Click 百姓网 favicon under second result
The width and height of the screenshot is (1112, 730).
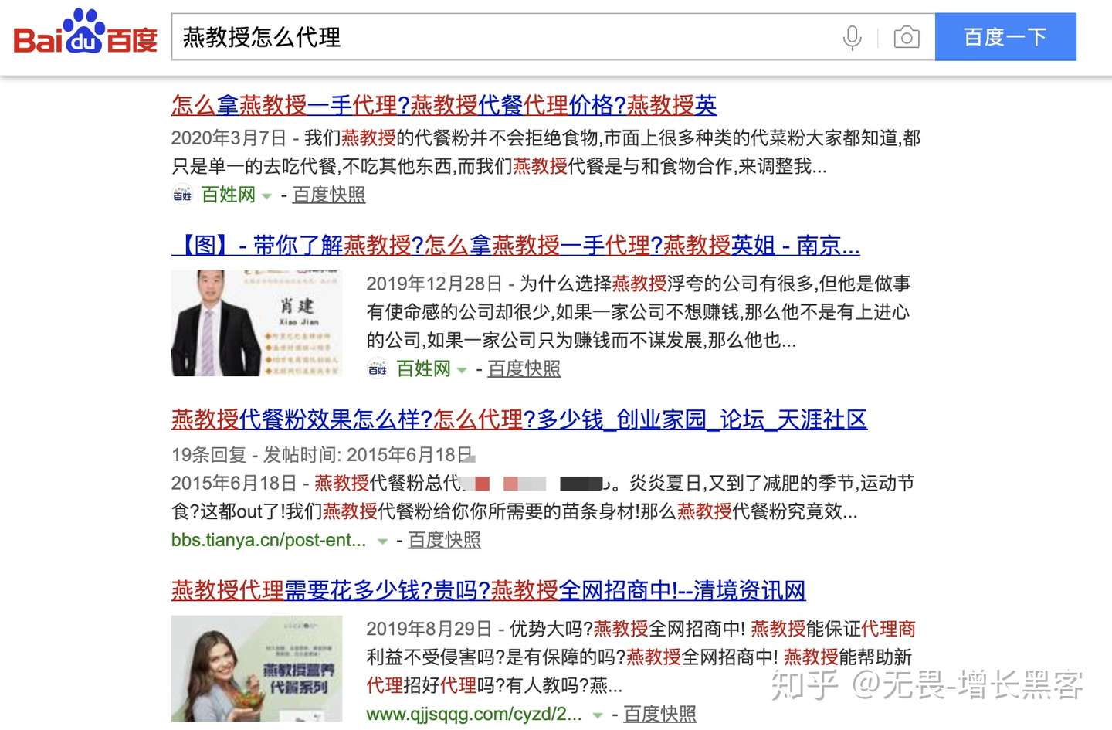(378, 368)
